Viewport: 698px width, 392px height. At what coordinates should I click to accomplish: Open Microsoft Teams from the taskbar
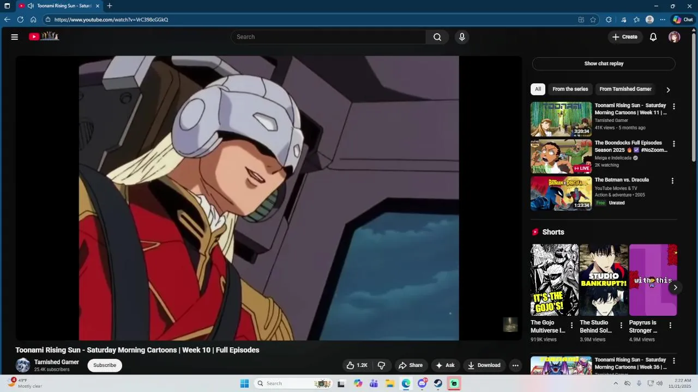click(x=374, y=383)
